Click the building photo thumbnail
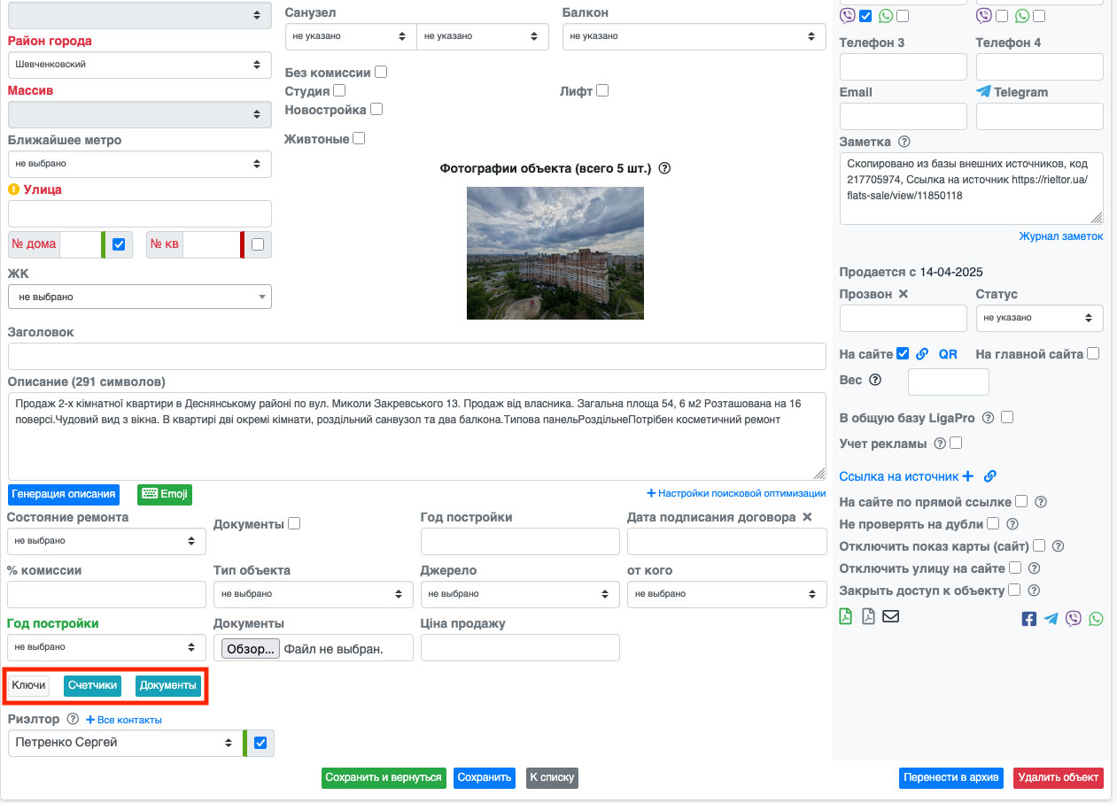This screenshot has height=803, width=1117. 555,253
